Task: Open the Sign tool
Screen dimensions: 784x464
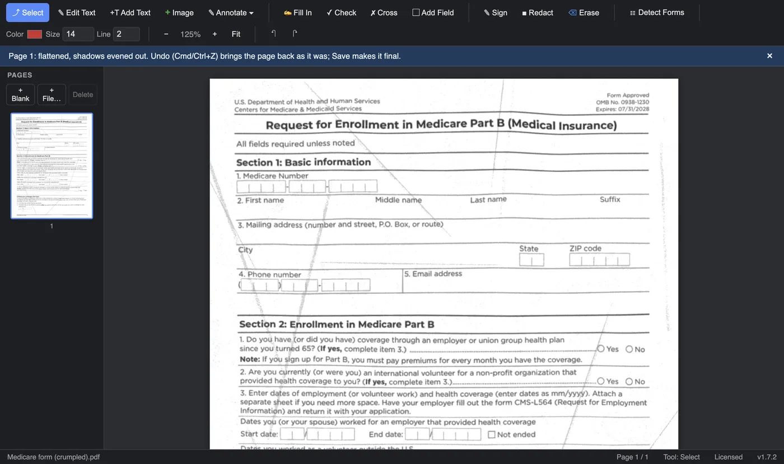Action: 495,12
